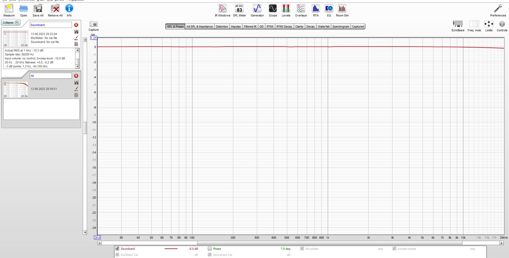Delete measurement 38

pos(76,76)
